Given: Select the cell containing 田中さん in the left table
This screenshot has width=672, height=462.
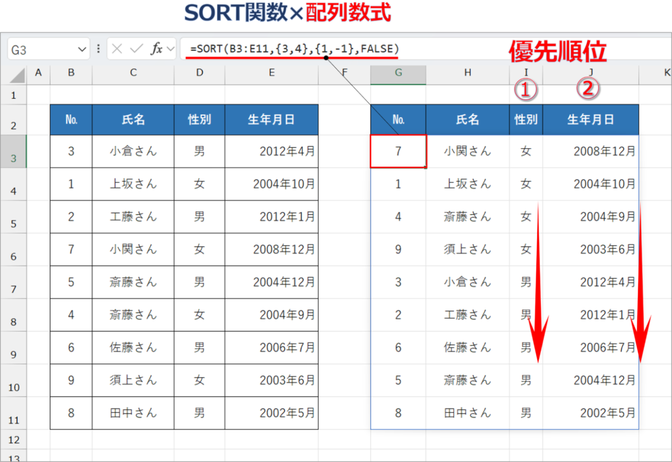Looking at the screenshot, I should 133,412.
